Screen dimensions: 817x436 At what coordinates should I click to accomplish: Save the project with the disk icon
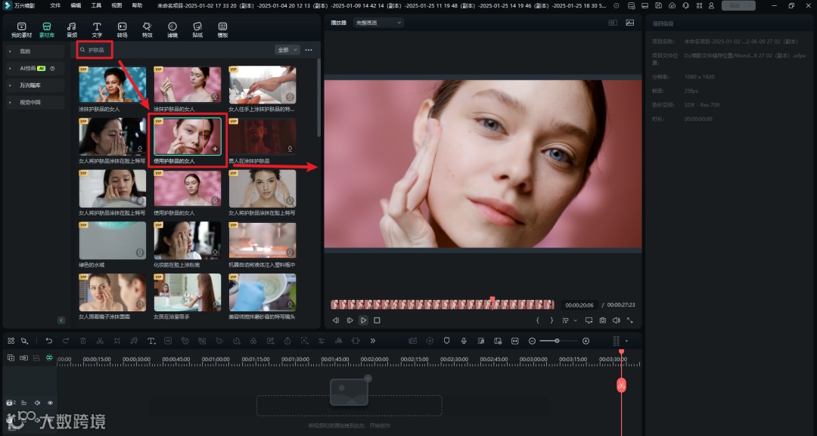pyautogui.click(x=659, y=6)
